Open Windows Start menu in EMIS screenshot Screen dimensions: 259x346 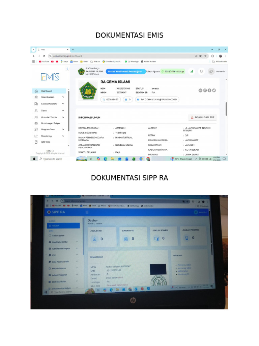(34, 159)
